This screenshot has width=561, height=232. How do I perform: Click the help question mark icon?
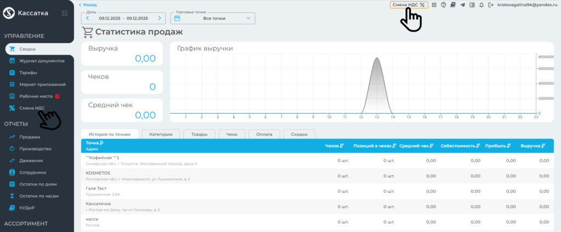[x=443, y=5]
